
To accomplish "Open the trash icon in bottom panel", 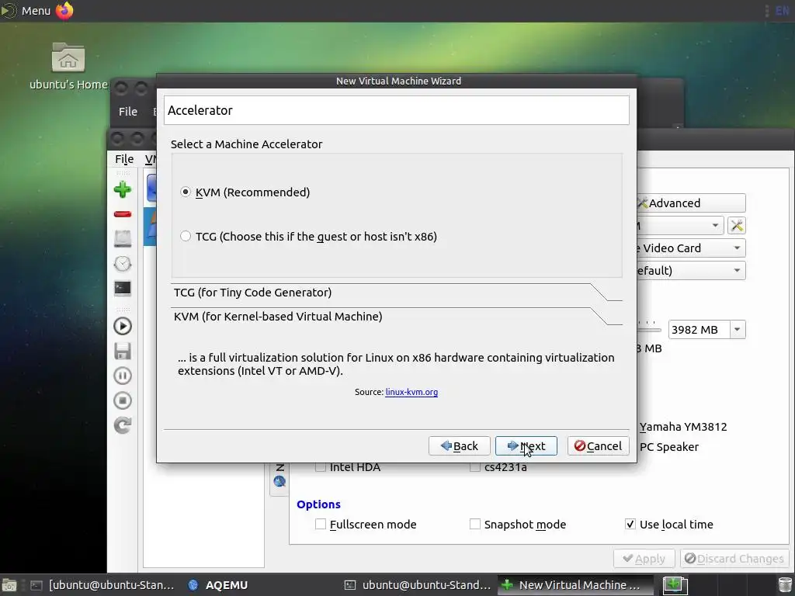I will [785, 585].
